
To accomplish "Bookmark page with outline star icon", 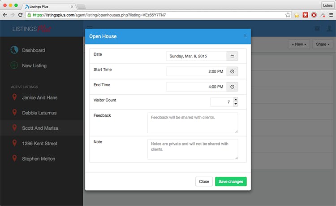I will click(288, 15).
